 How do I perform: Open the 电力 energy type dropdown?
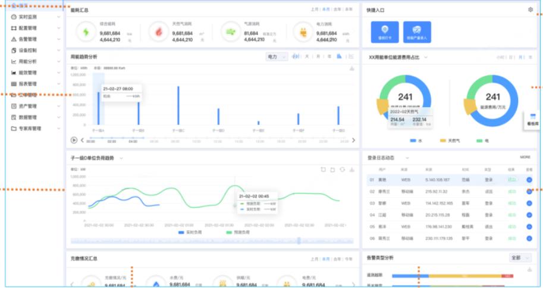(275, 57)
